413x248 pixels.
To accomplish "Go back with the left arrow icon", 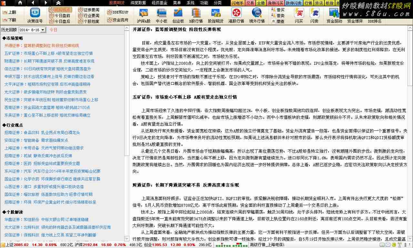I will [x=33, y=3].
